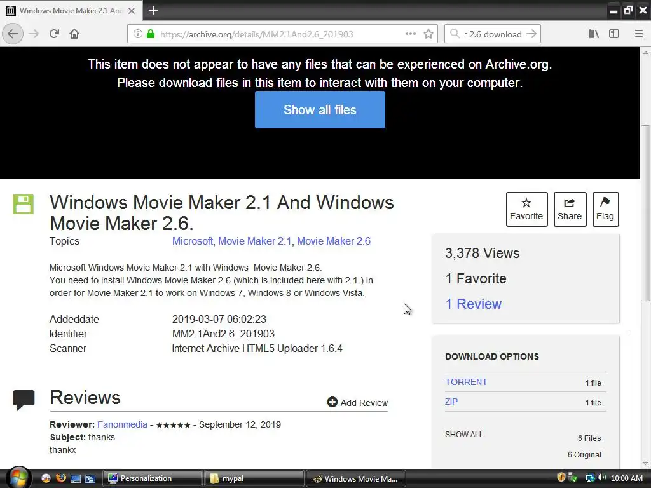Submit search with the arrow button
The height and width of the screenshot is (488, 651).
(x=531, y=34)
